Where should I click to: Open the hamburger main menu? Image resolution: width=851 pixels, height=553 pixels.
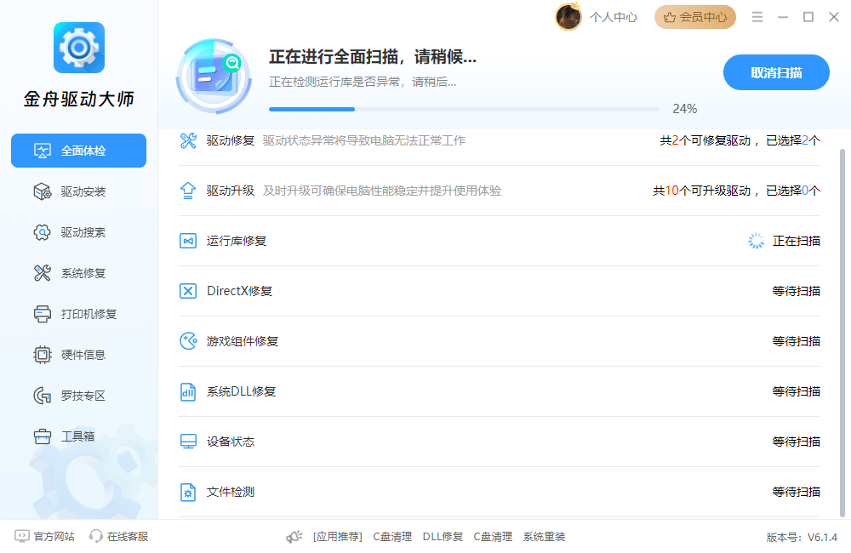757,17
